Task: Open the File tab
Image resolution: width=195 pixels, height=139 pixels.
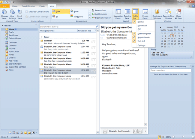Action: 5,6
